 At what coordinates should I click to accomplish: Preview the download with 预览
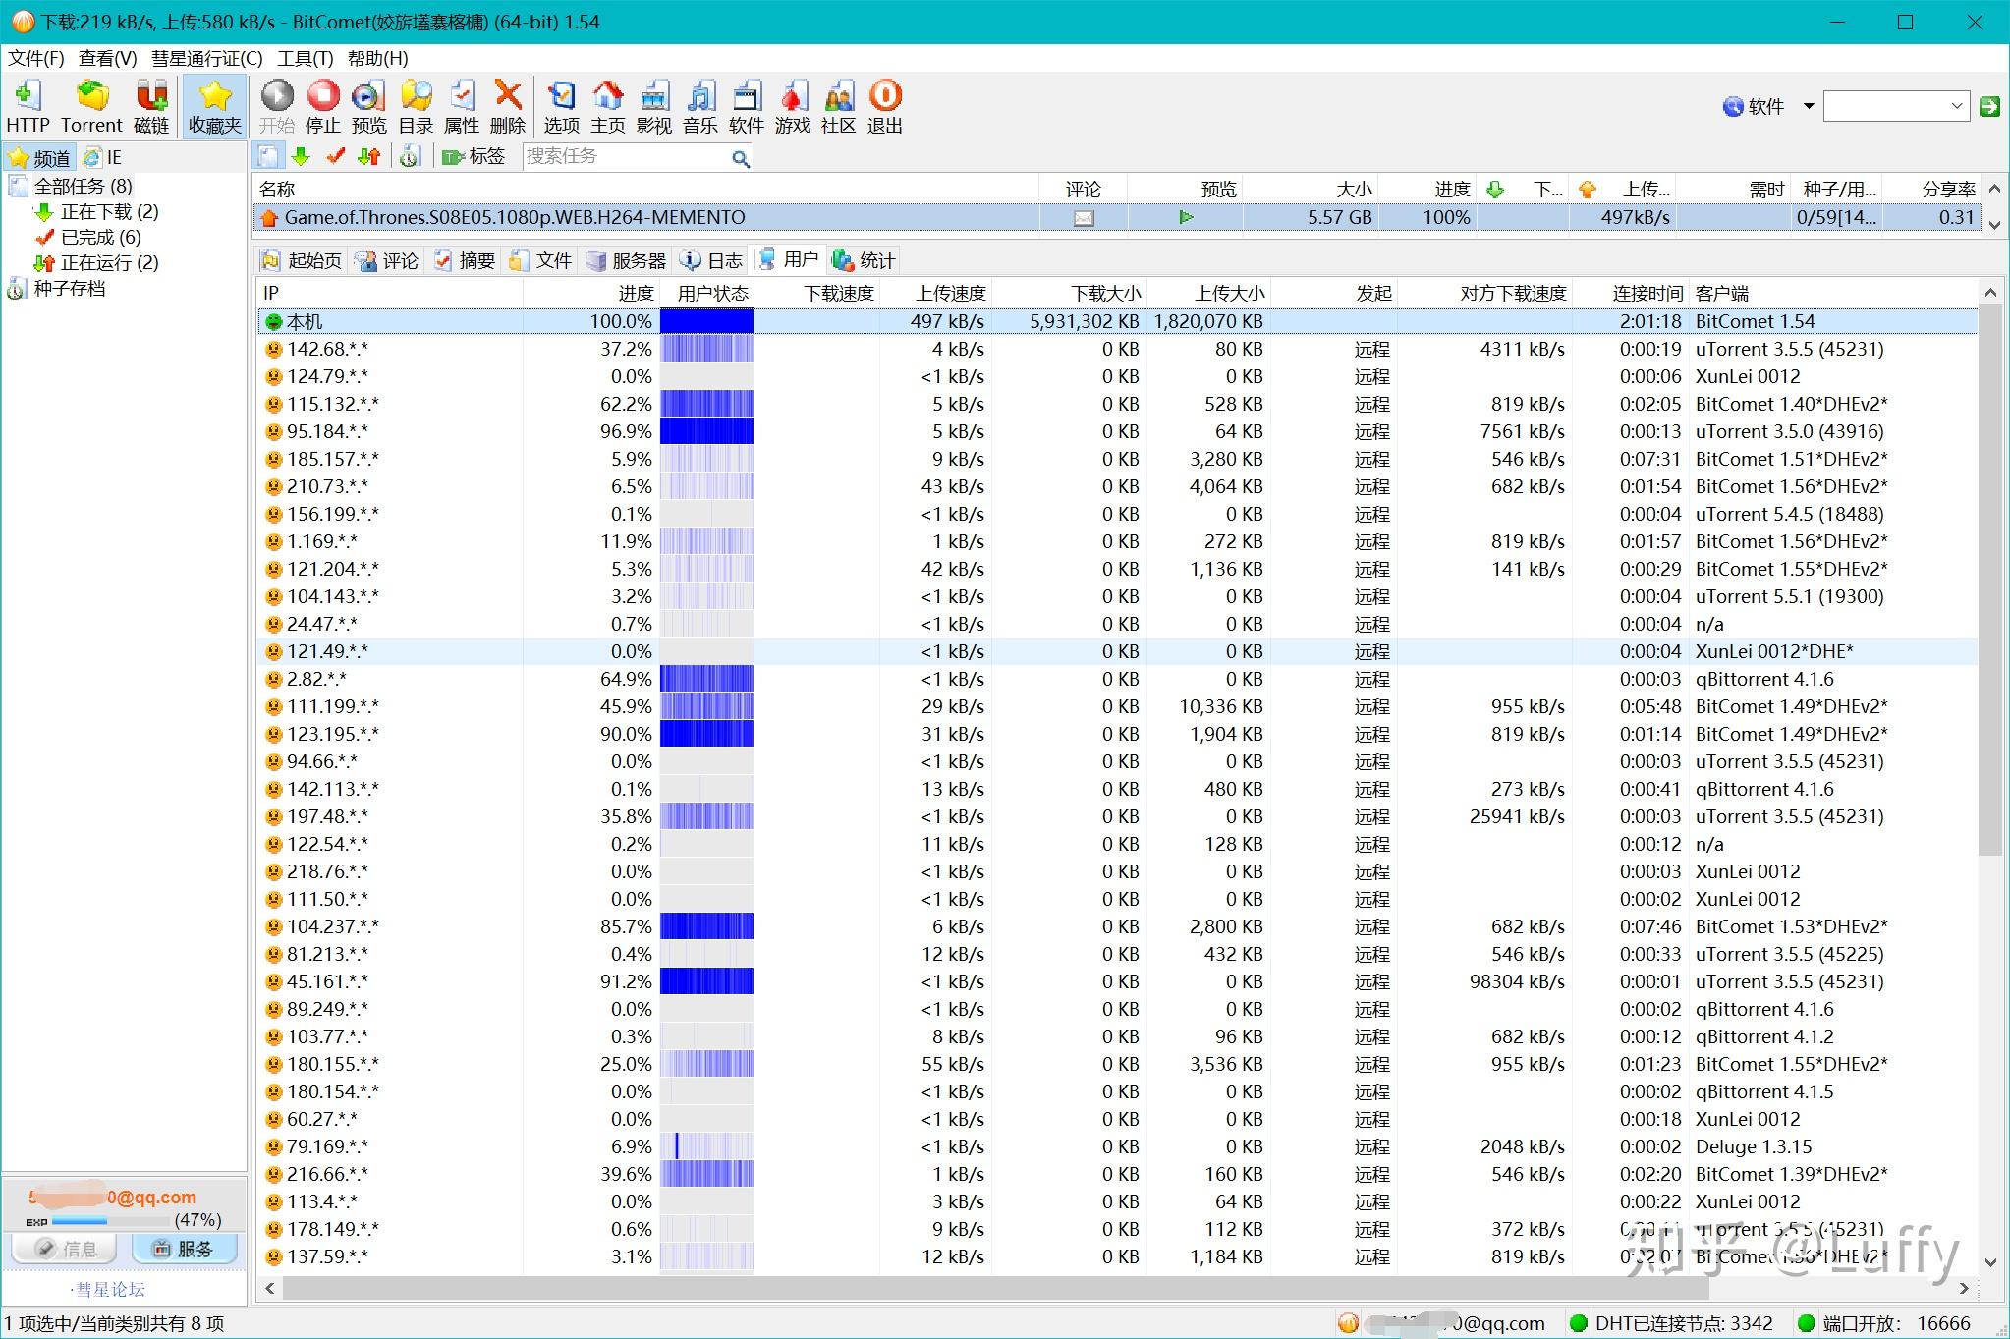click(369, 106)
